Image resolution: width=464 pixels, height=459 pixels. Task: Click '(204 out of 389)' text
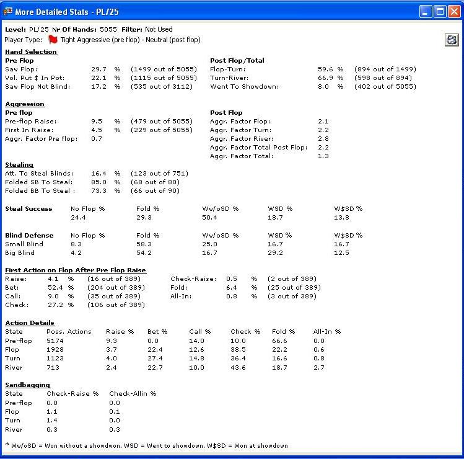(116, 287)
